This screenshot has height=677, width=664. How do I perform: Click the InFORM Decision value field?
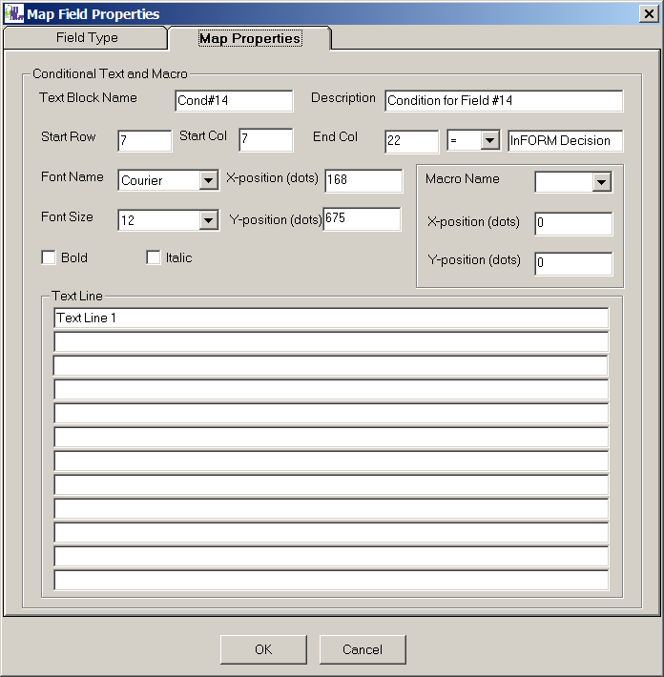(x=565, y=141)
